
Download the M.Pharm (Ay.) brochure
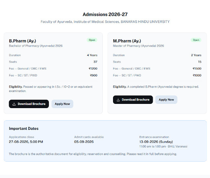(133, 100)
